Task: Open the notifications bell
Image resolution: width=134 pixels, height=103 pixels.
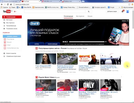Action: click(x=123, y=11)
